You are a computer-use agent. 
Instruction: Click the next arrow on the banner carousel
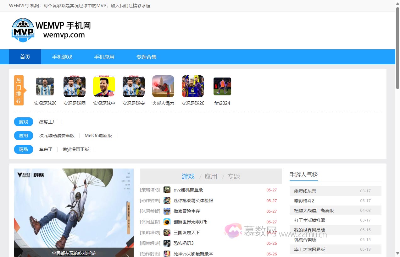(x=128, y=255)
